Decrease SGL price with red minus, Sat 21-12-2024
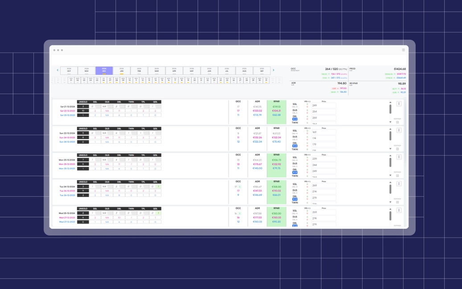Screen dimensions: 462x289 click(x=307, y=107)
